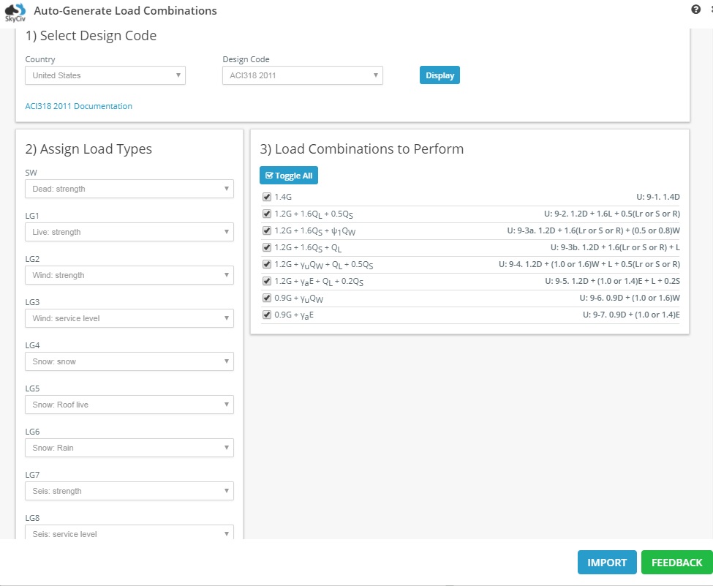Click the U: 9-5 combination description
Image resolution: width=713 pixels, height=586 pixels.
(613, 281)
